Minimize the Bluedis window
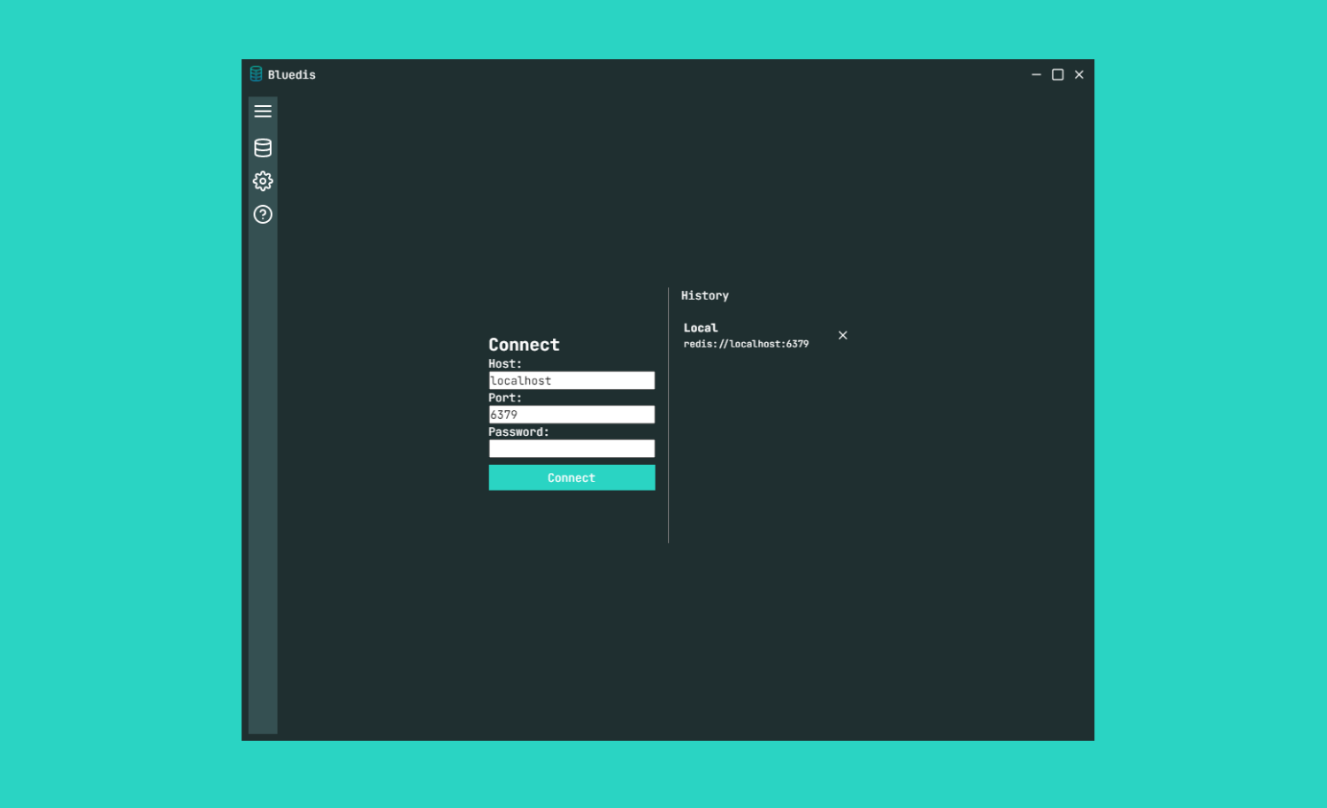 click(1037, 75)
